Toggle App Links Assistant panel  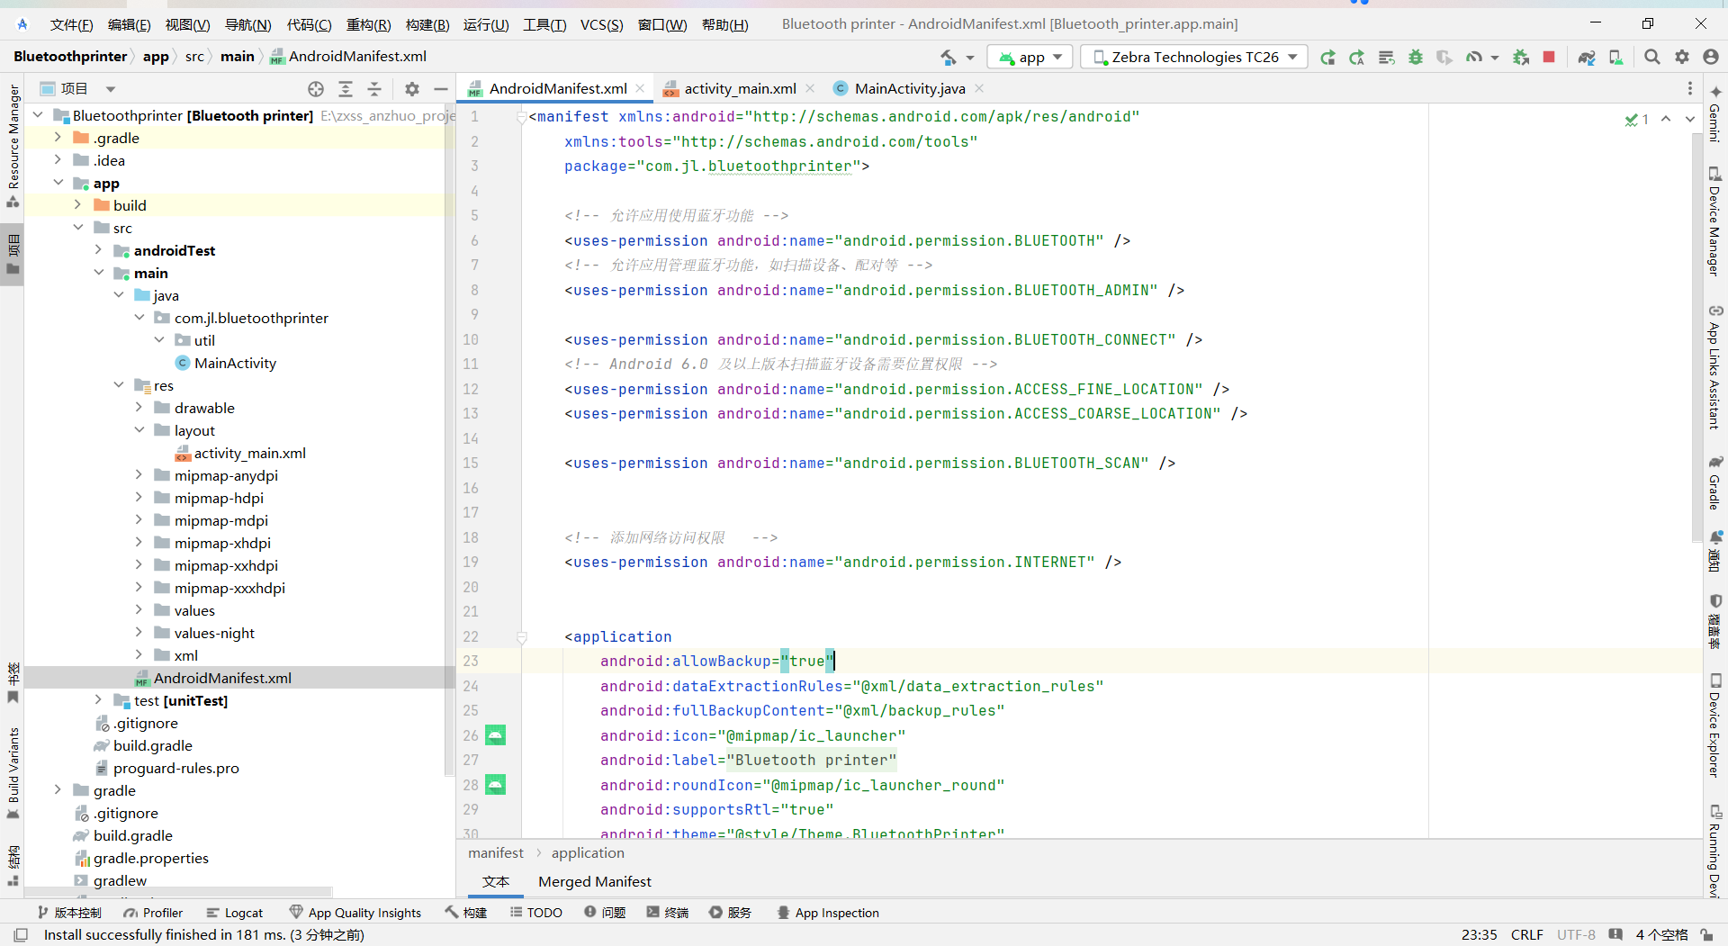pyautogui.click(x=1714, y=367)
